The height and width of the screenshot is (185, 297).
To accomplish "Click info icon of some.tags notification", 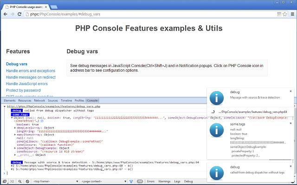I will [x=217, y=130].
